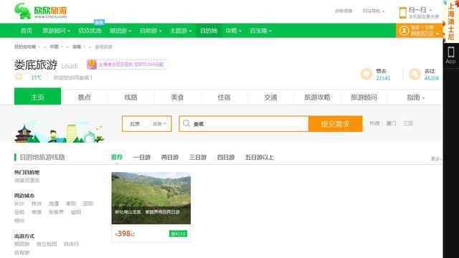Click 张家界 under 周边城市

(x=56, y=212)
